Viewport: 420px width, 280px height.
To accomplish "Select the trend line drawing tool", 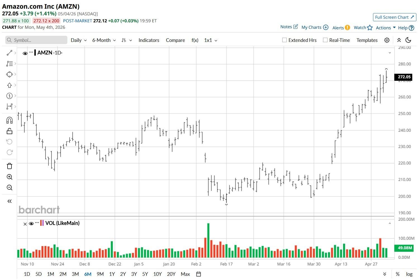I will (x=10, y=53).
